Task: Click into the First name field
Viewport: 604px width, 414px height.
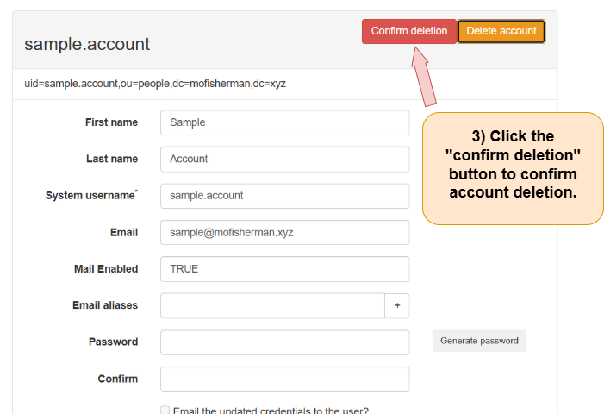Action: [x=284, y=122]
